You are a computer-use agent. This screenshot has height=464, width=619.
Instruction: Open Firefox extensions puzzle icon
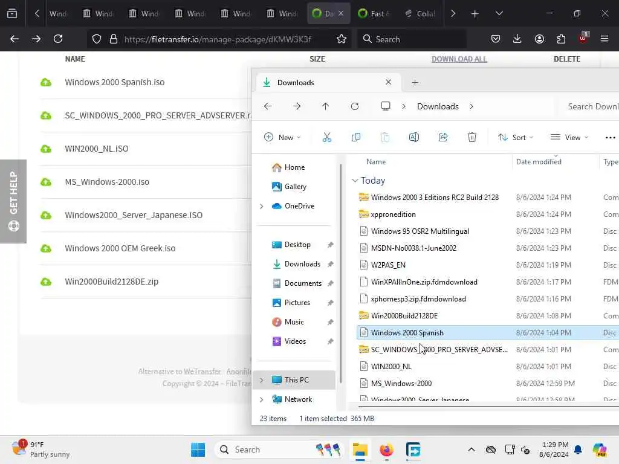pos(561,39)
